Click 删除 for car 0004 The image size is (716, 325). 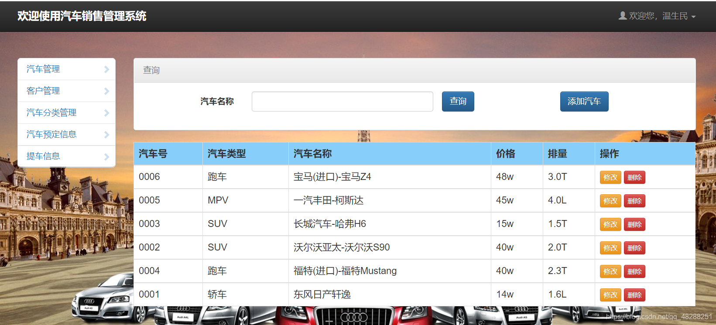[634, 271]
